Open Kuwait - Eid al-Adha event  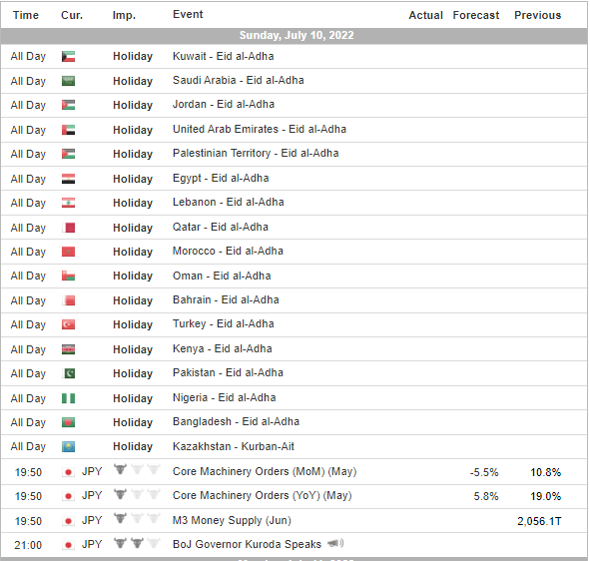(x=224, y=56)
